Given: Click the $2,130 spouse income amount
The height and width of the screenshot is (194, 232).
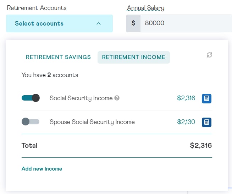Looking at the screenshot, I should [x=186, y=122].
